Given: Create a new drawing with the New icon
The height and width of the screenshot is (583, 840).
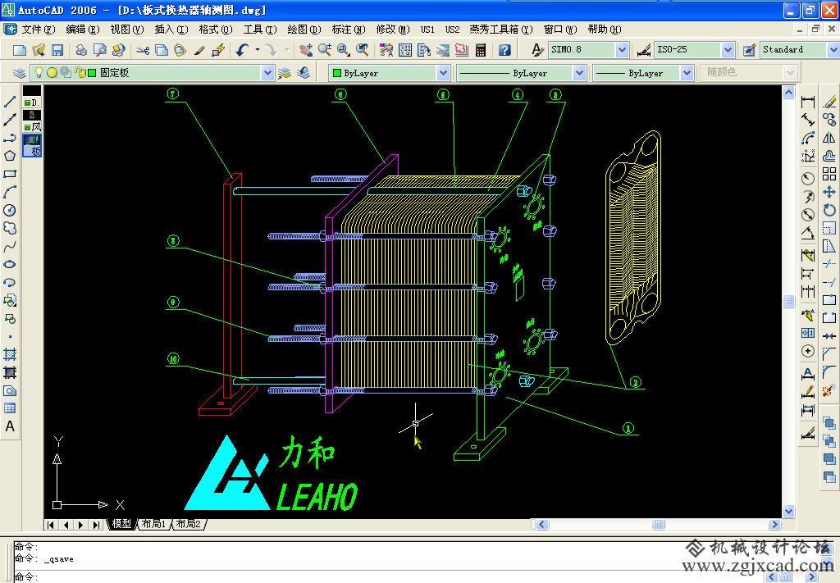Looking at the screenshot, I should pos(20,50).
